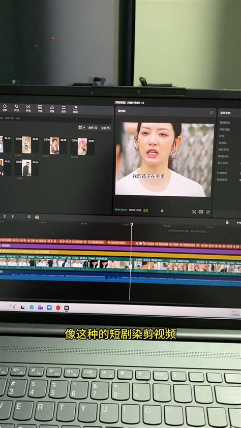Open the 调节 adjustment tab
Image resolution: width=241 pixels, height=428 pixels.
[x=64, y=109]
